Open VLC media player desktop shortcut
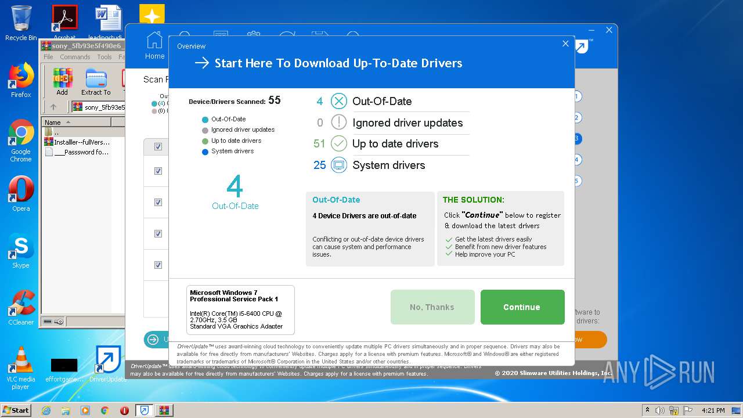This screenshot has width=743, height=418. point(21,368)
